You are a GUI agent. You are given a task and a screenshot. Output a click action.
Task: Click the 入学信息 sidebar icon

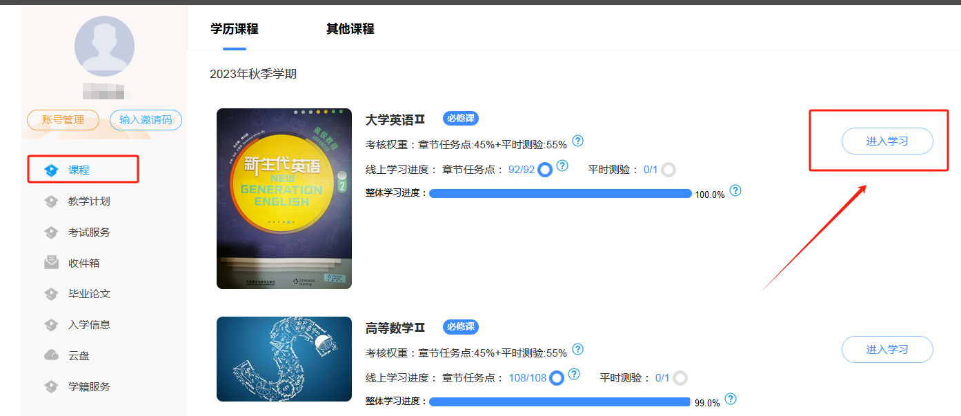(x=51, y=325)
